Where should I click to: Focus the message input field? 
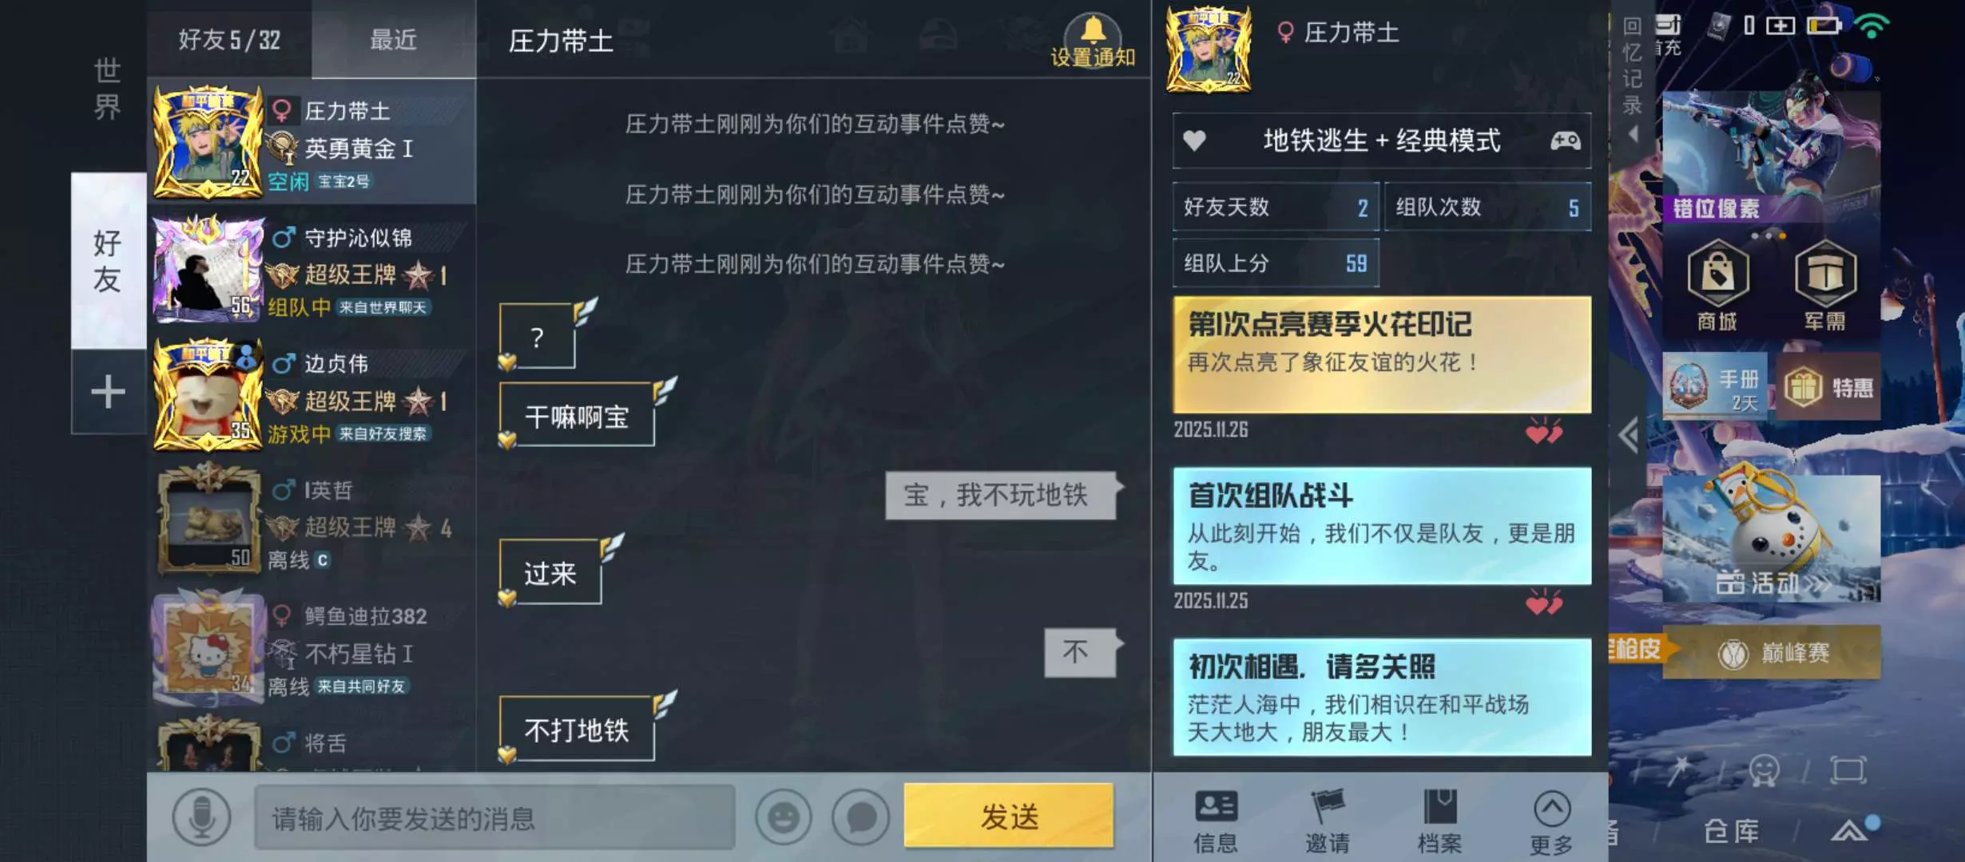(x=494, y=817)
